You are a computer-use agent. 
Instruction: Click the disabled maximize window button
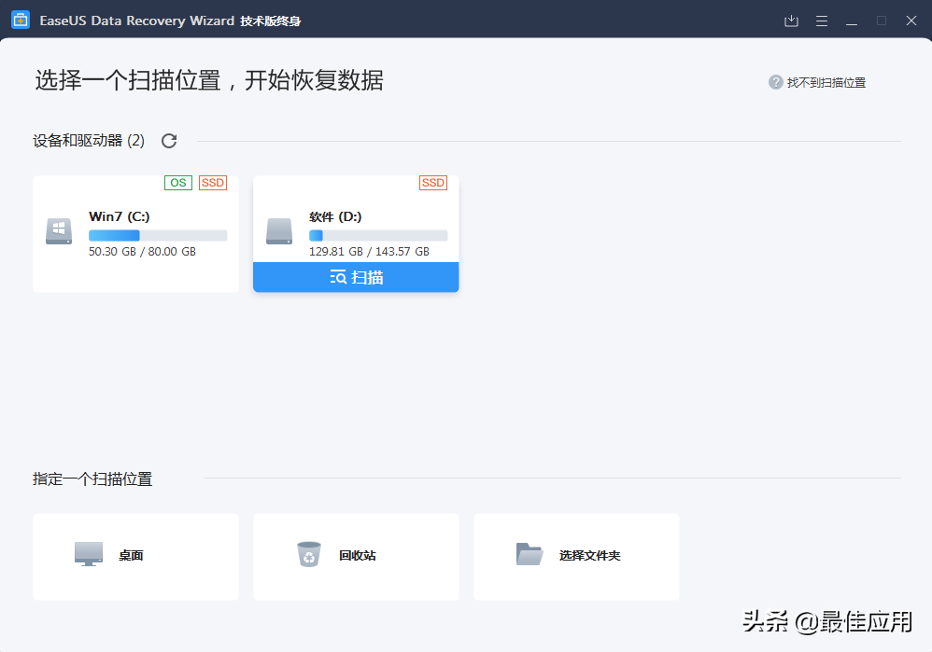coord(882,21)
